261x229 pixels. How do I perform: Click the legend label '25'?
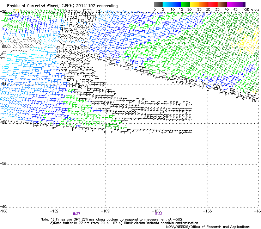click(199, 10)
